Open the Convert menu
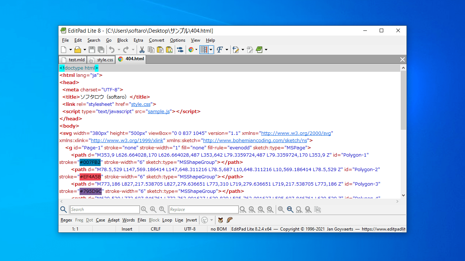Screen dimensions: 465x261 click(157, 40)
